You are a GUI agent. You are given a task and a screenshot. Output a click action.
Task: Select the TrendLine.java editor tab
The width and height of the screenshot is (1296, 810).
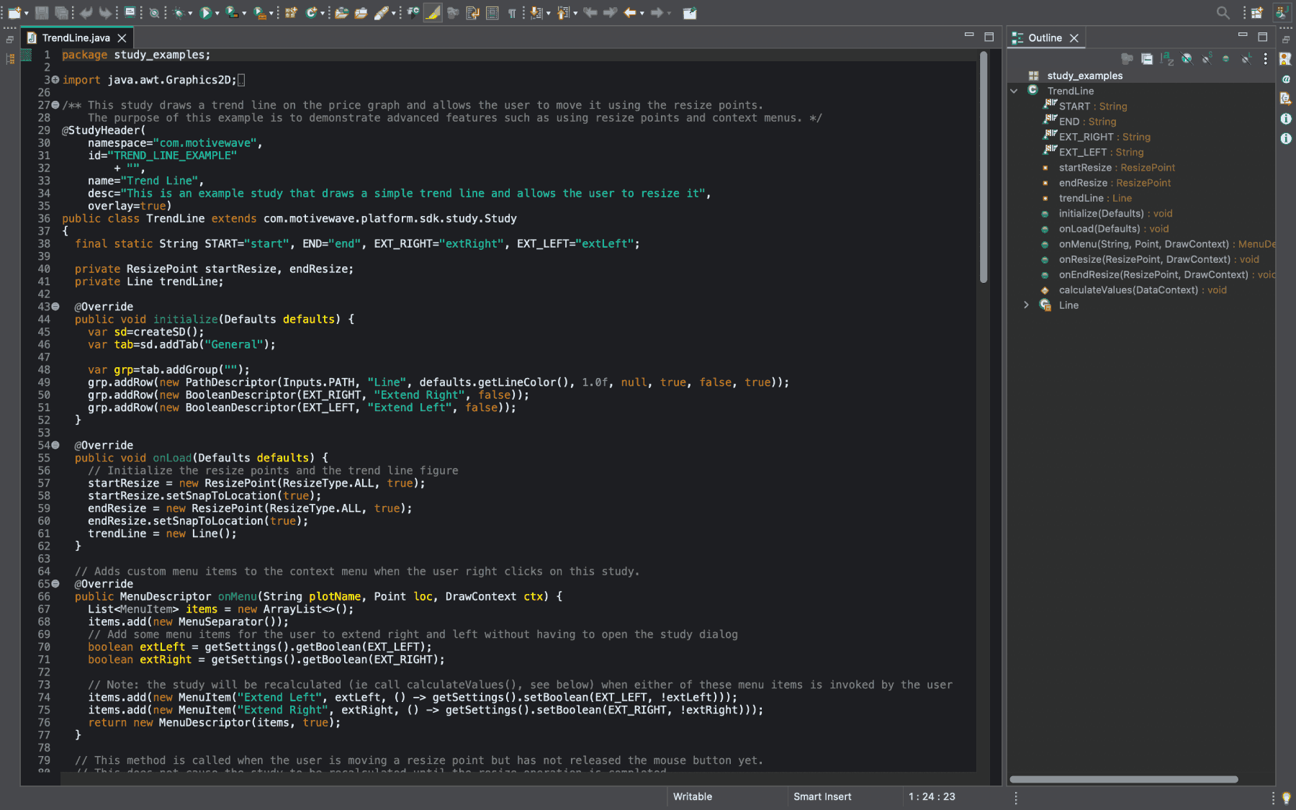[x=76, y=38]
